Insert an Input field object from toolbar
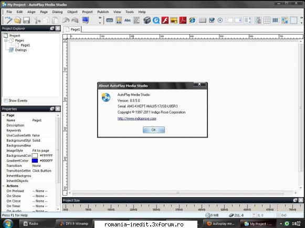This screenshot has width=305, height=228. (x=229, y=20)
